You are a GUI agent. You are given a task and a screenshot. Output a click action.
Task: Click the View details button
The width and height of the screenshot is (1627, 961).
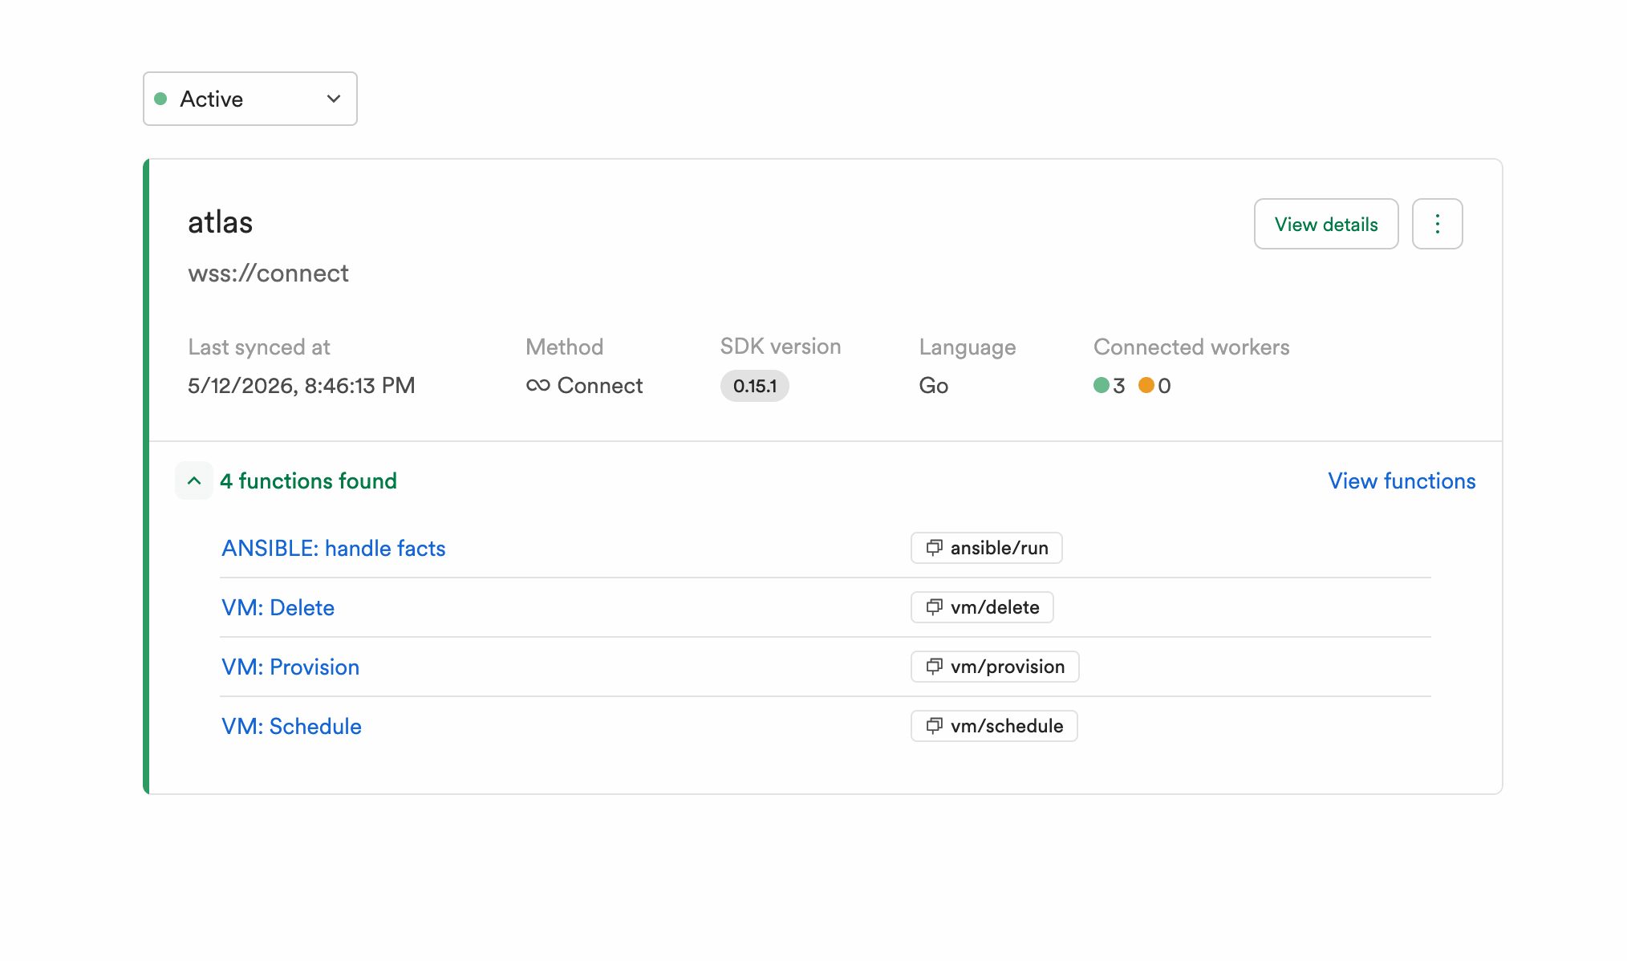(x=1326, y=224)
